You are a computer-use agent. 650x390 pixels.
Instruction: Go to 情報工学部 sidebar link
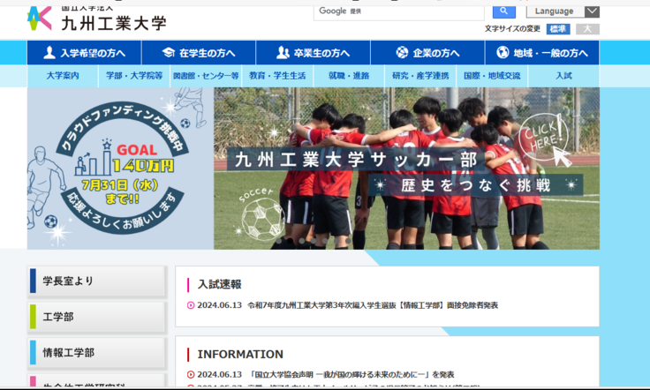point(96,353)
